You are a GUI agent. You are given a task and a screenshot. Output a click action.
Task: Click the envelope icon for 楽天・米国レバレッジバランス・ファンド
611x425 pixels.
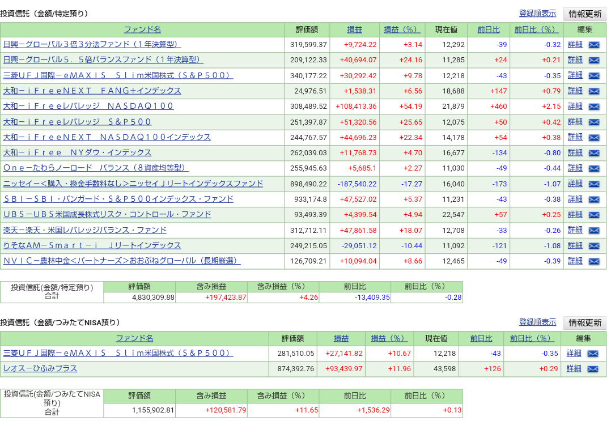click(x=594, y=230)
